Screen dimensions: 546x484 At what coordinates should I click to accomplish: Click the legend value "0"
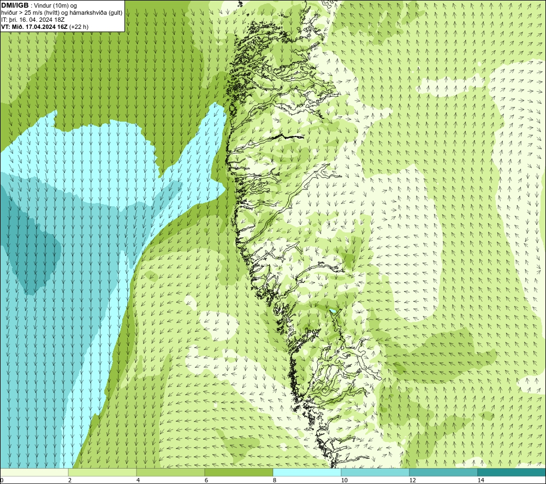[2, 480]
